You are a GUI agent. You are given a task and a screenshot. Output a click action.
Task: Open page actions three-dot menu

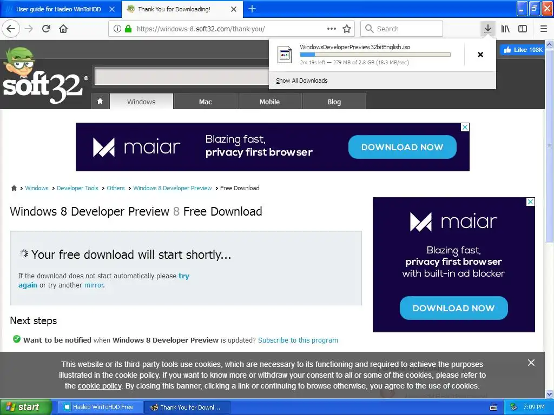click(x=332, y=29)
